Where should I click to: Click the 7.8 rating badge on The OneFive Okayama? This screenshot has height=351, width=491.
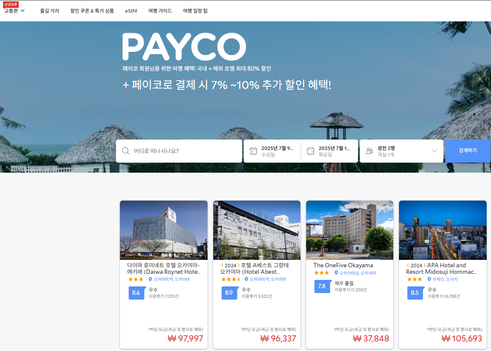coord(322,287)
